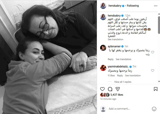The image size is (160, 114).
Task: Open aytenamer's profile avatar
Action: pos(103,48)
